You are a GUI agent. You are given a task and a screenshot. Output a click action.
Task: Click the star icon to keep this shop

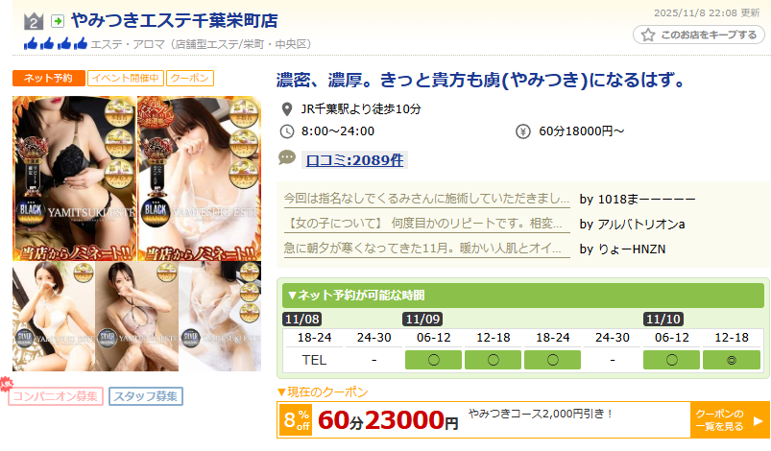648,35
